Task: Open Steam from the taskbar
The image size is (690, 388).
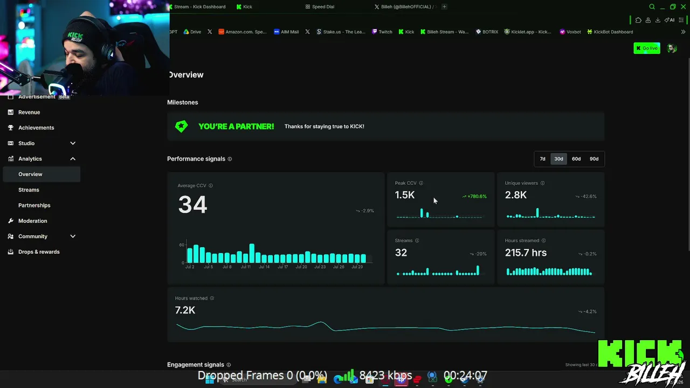Action: point(464,379)
